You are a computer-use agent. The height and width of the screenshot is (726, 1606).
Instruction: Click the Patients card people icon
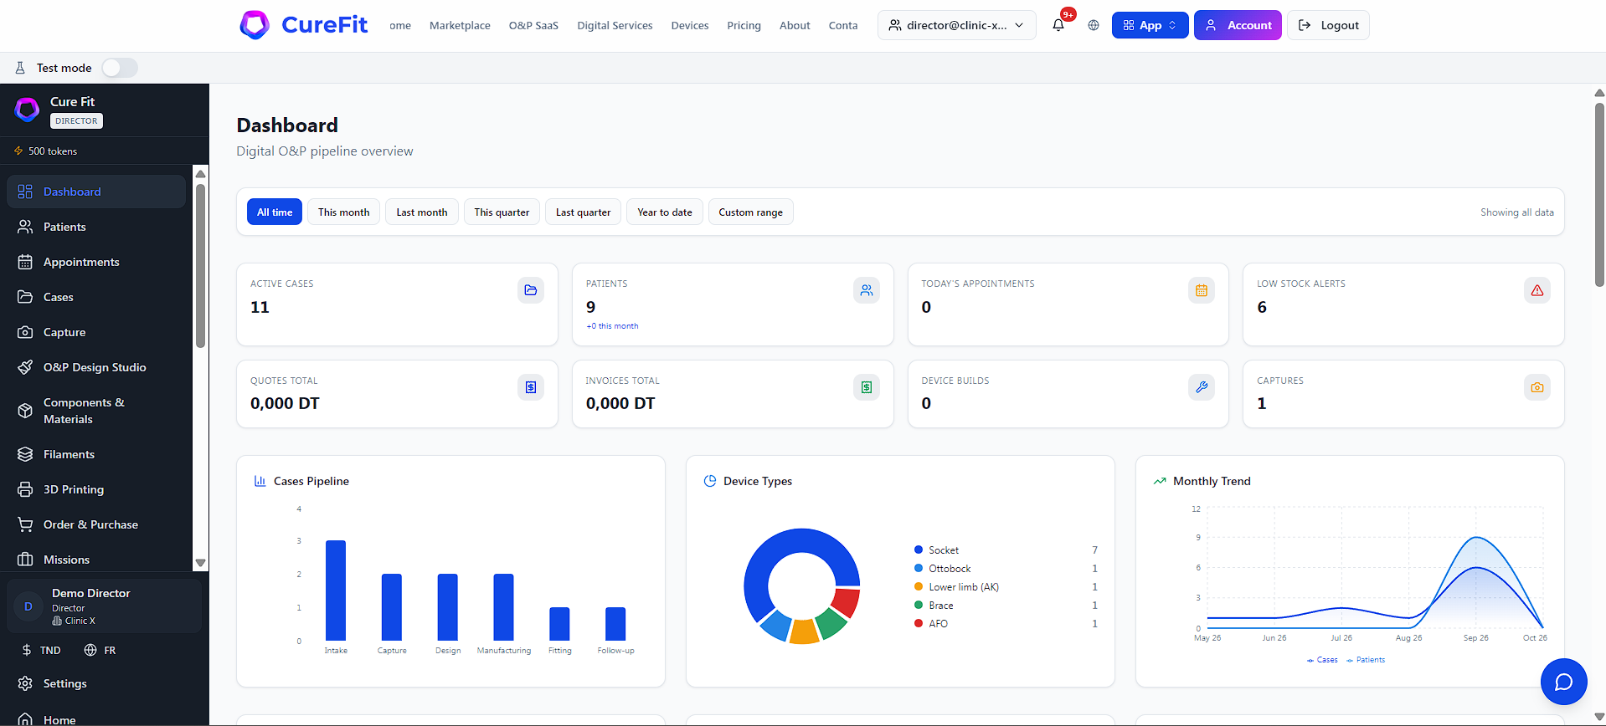[x=867, y=290]
